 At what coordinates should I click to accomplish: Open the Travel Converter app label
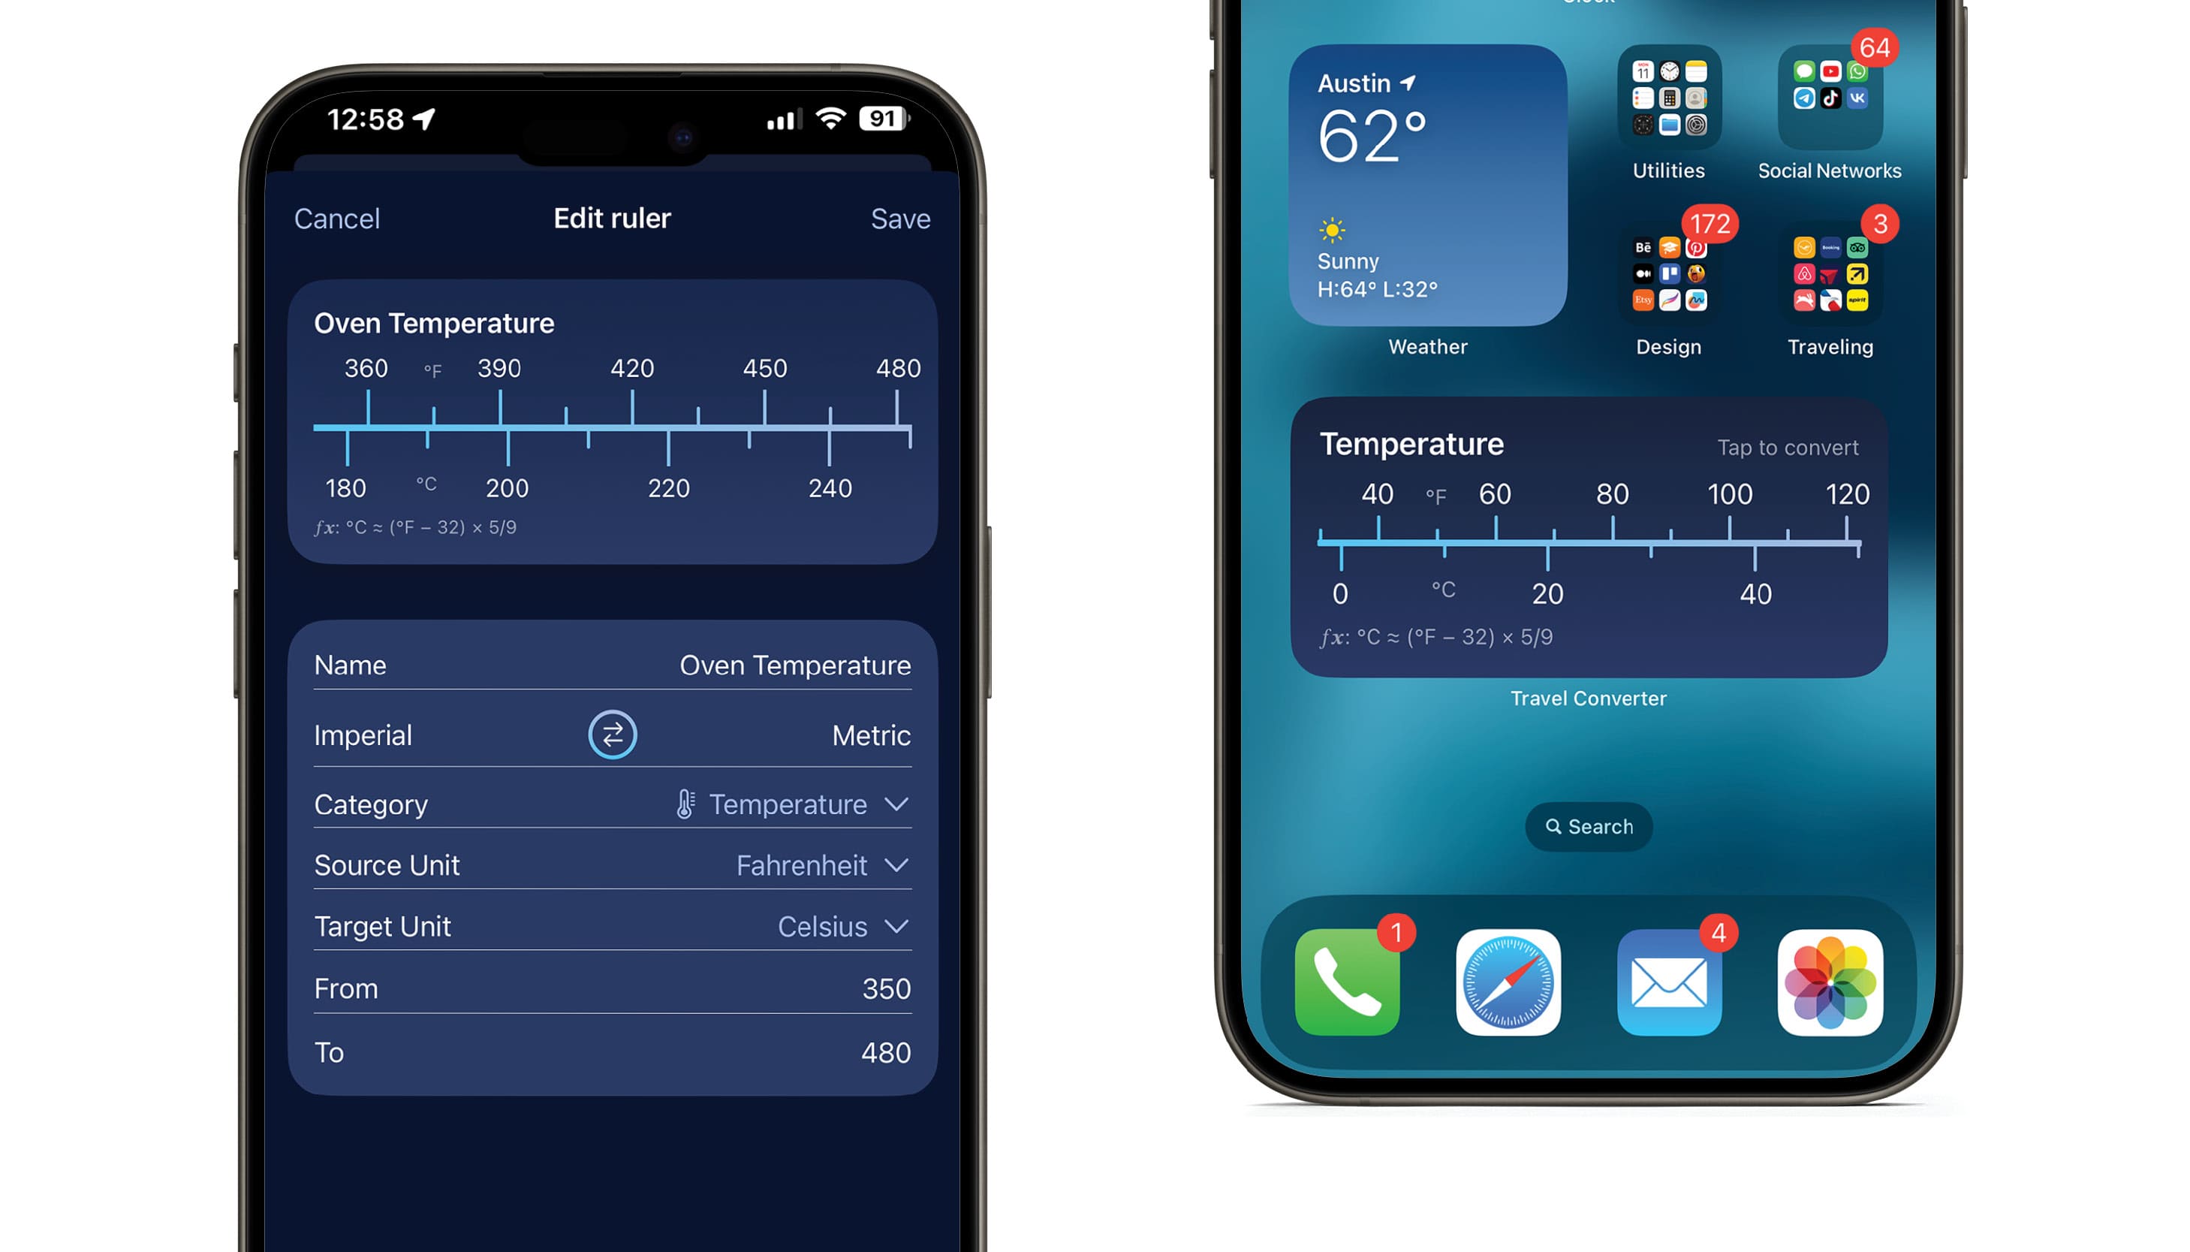1590,698
